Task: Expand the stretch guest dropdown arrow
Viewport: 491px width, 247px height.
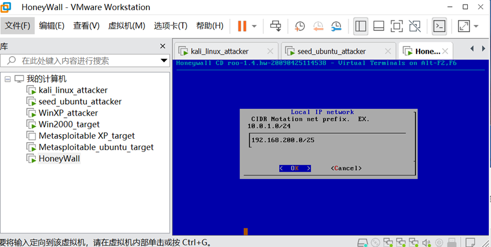Action: click(x=476, y=26)
